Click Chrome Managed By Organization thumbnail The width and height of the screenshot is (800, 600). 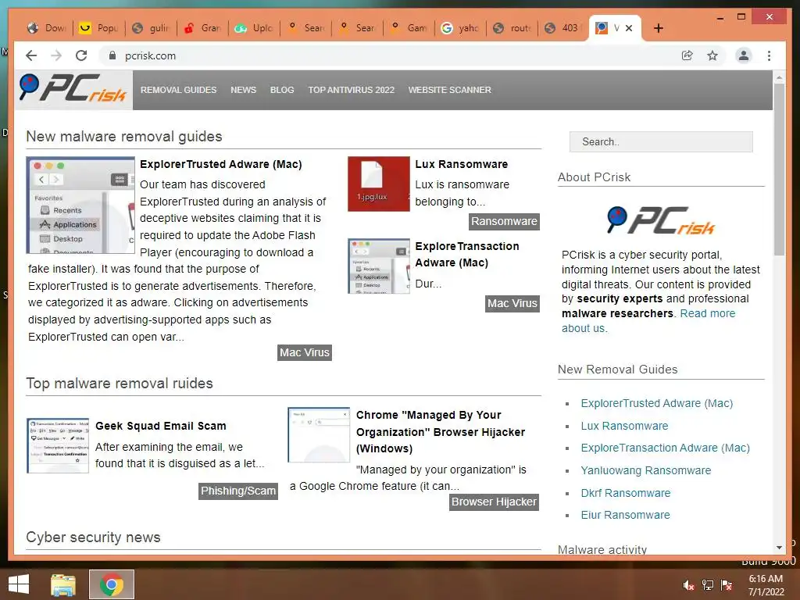319,434
